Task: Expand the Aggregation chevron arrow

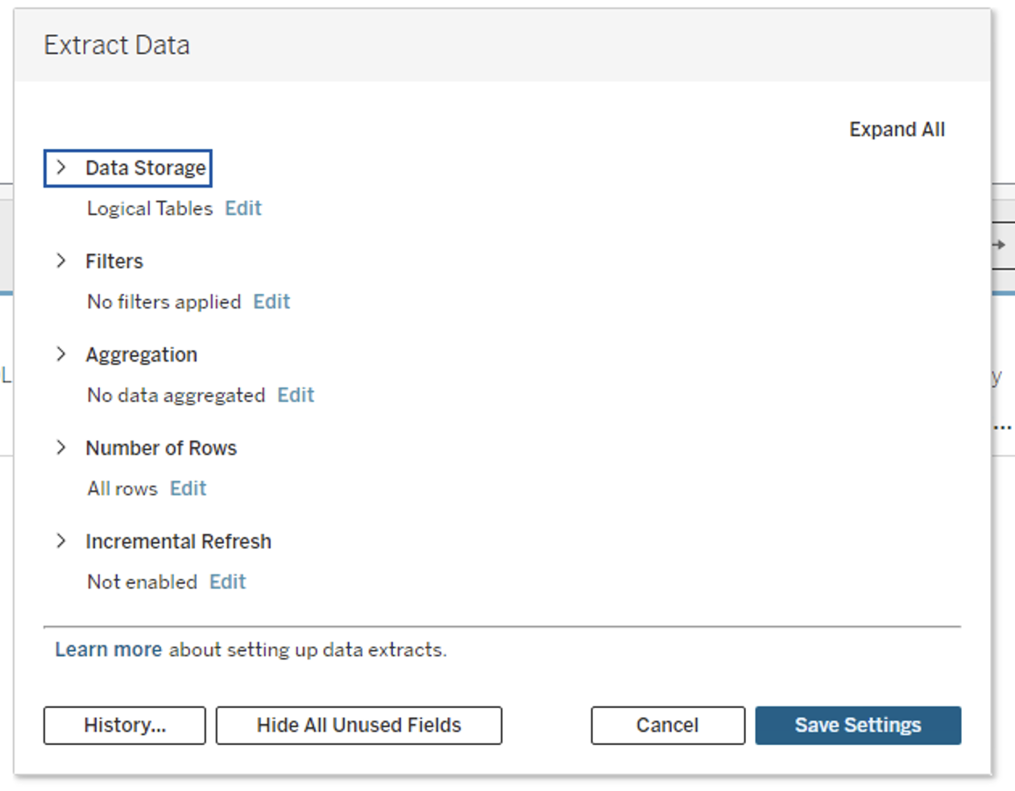Action: (x=61, y=354)
